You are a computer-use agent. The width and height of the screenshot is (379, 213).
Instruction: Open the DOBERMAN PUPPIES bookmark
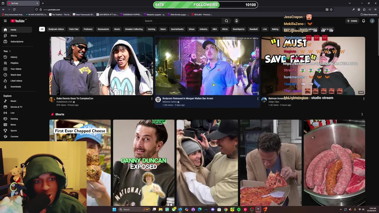(131, 14)
